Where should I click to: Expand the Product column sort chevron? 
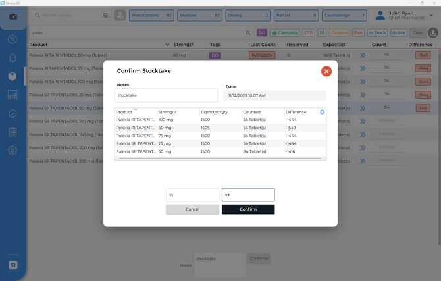[167, 45]
